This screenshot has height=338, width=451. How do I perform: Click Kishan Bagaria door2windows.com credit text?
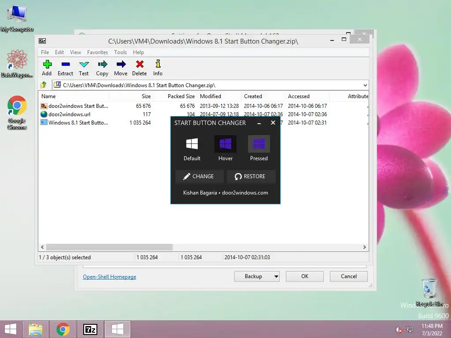225,193
